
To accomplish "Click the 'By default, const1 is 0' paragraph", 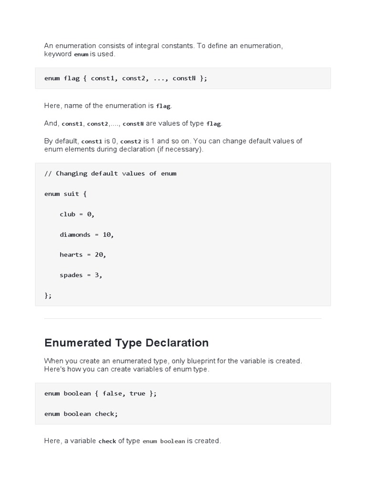I will 173,145.
